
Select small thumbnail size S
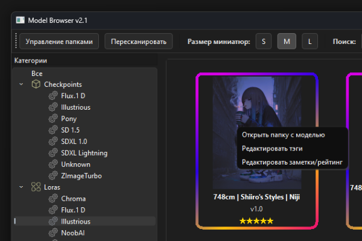coord(264,42)
